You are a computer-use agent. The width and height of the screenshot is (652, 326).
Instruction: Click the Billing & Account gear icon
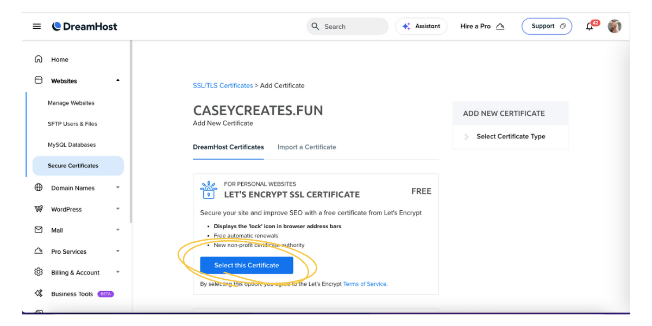pyautogui.click(x=39, y=272)
